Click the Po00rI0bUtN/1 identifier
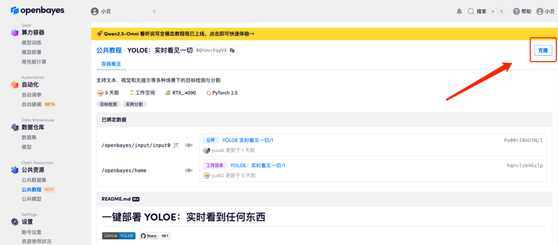The height and width of the screenshot is (245, 558). pos(523,140)
